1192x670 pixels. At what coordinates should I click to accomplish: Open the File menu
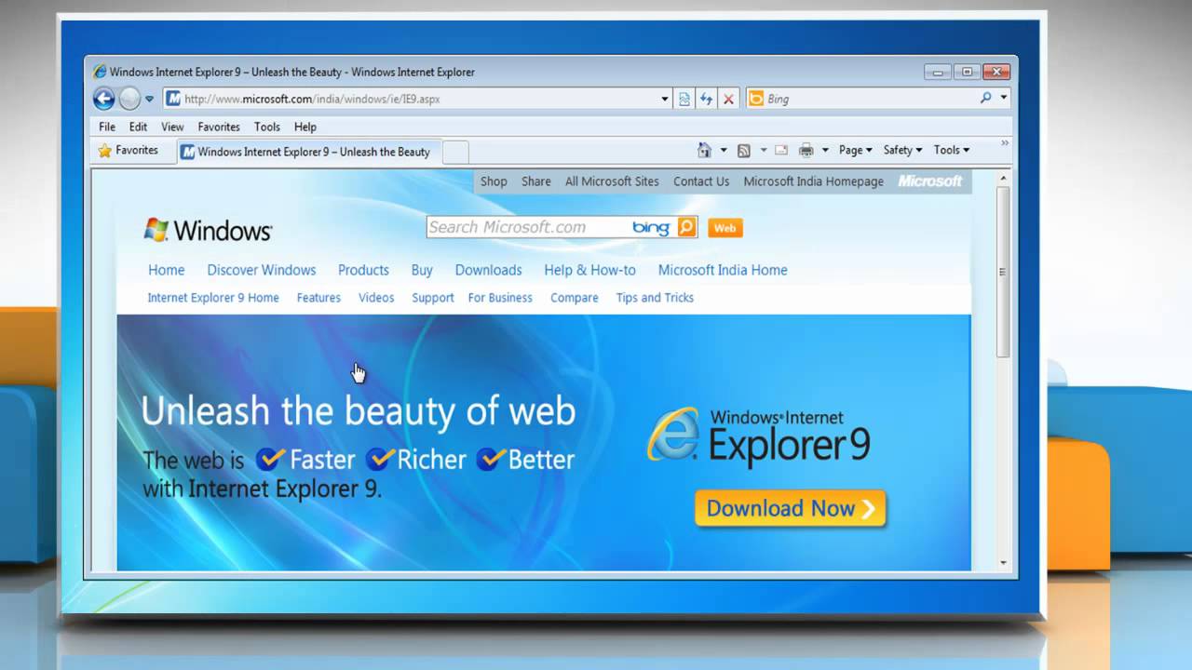click(107, 127)
